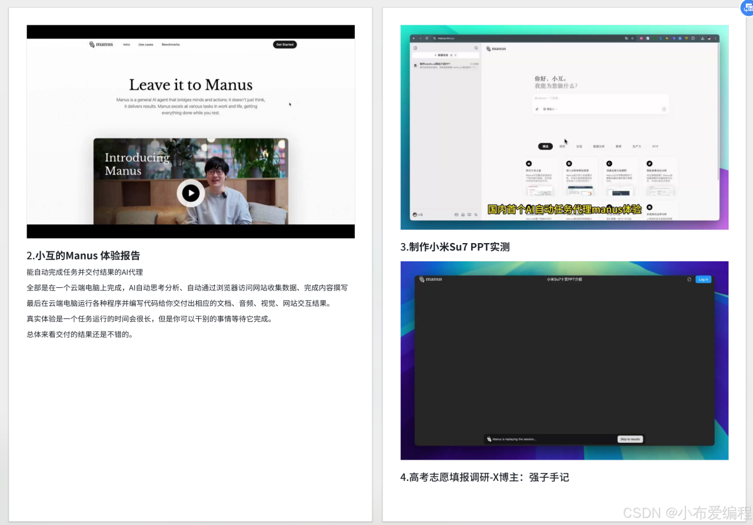Click the line starting '真实体验是一个任务运行的时间'

(149, 319)
